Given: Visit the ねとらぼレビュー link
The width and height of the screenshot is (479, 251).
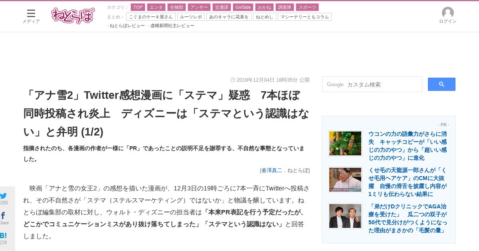Looking at the screenshot, I should tap(127, 25).
